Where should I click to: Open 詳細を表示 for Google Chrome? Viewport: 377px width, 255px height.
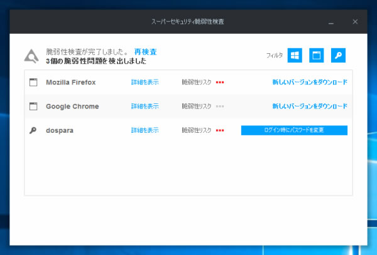click(x=145, y=106)
